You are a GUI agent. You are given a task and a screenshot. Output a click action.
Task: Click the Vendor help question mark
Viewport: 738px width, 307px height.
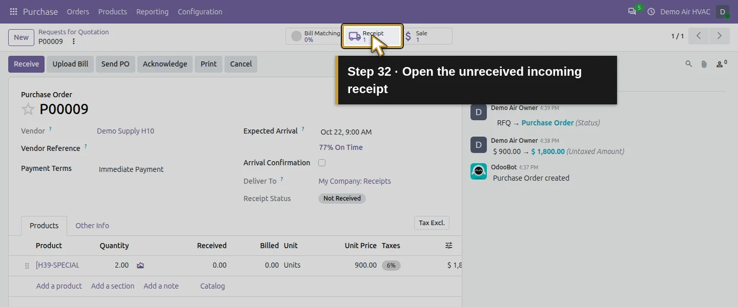click(50, 129)
